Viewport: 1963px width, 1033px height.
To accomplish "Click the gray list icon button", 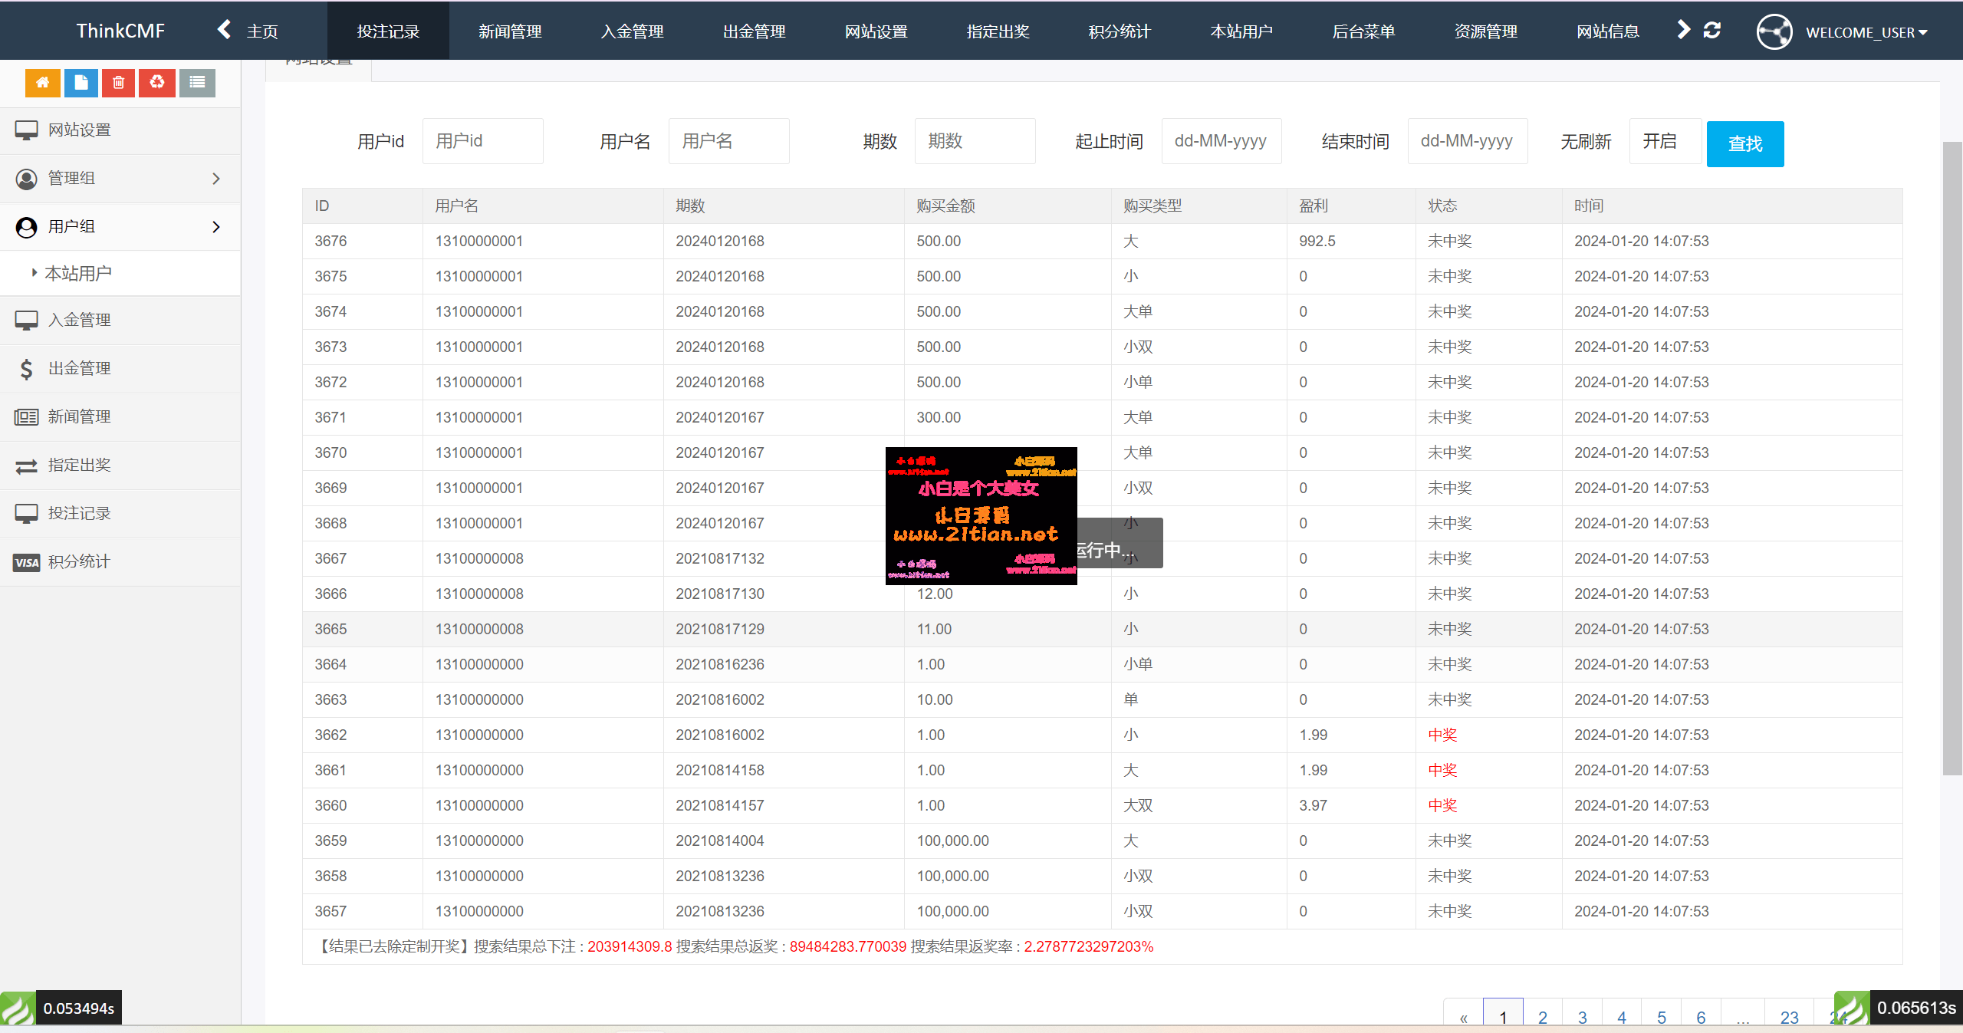I will [x=197, y=83].
